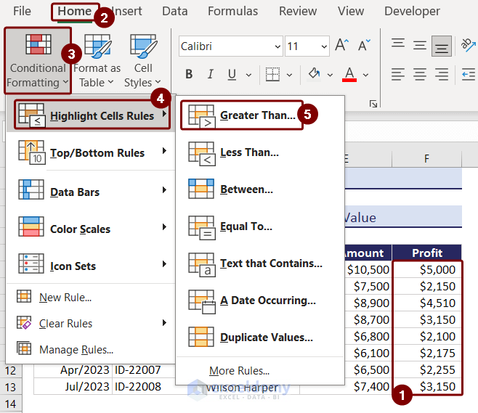Image resolution: width=478 pixels, height=413 pixels.
Task: Switch to the Home tab
Action: 75,12
